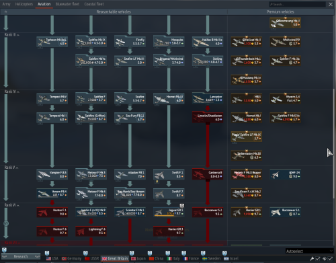Select the Hornet Mk.III aircraft card
This screenshot has width=336, height=263.
(169, 99)
